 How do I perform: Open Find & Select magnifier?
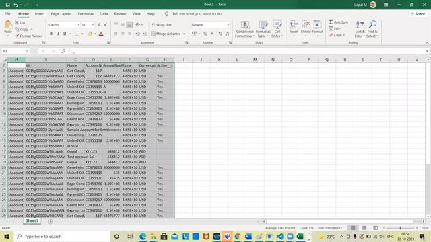(372, 29)
